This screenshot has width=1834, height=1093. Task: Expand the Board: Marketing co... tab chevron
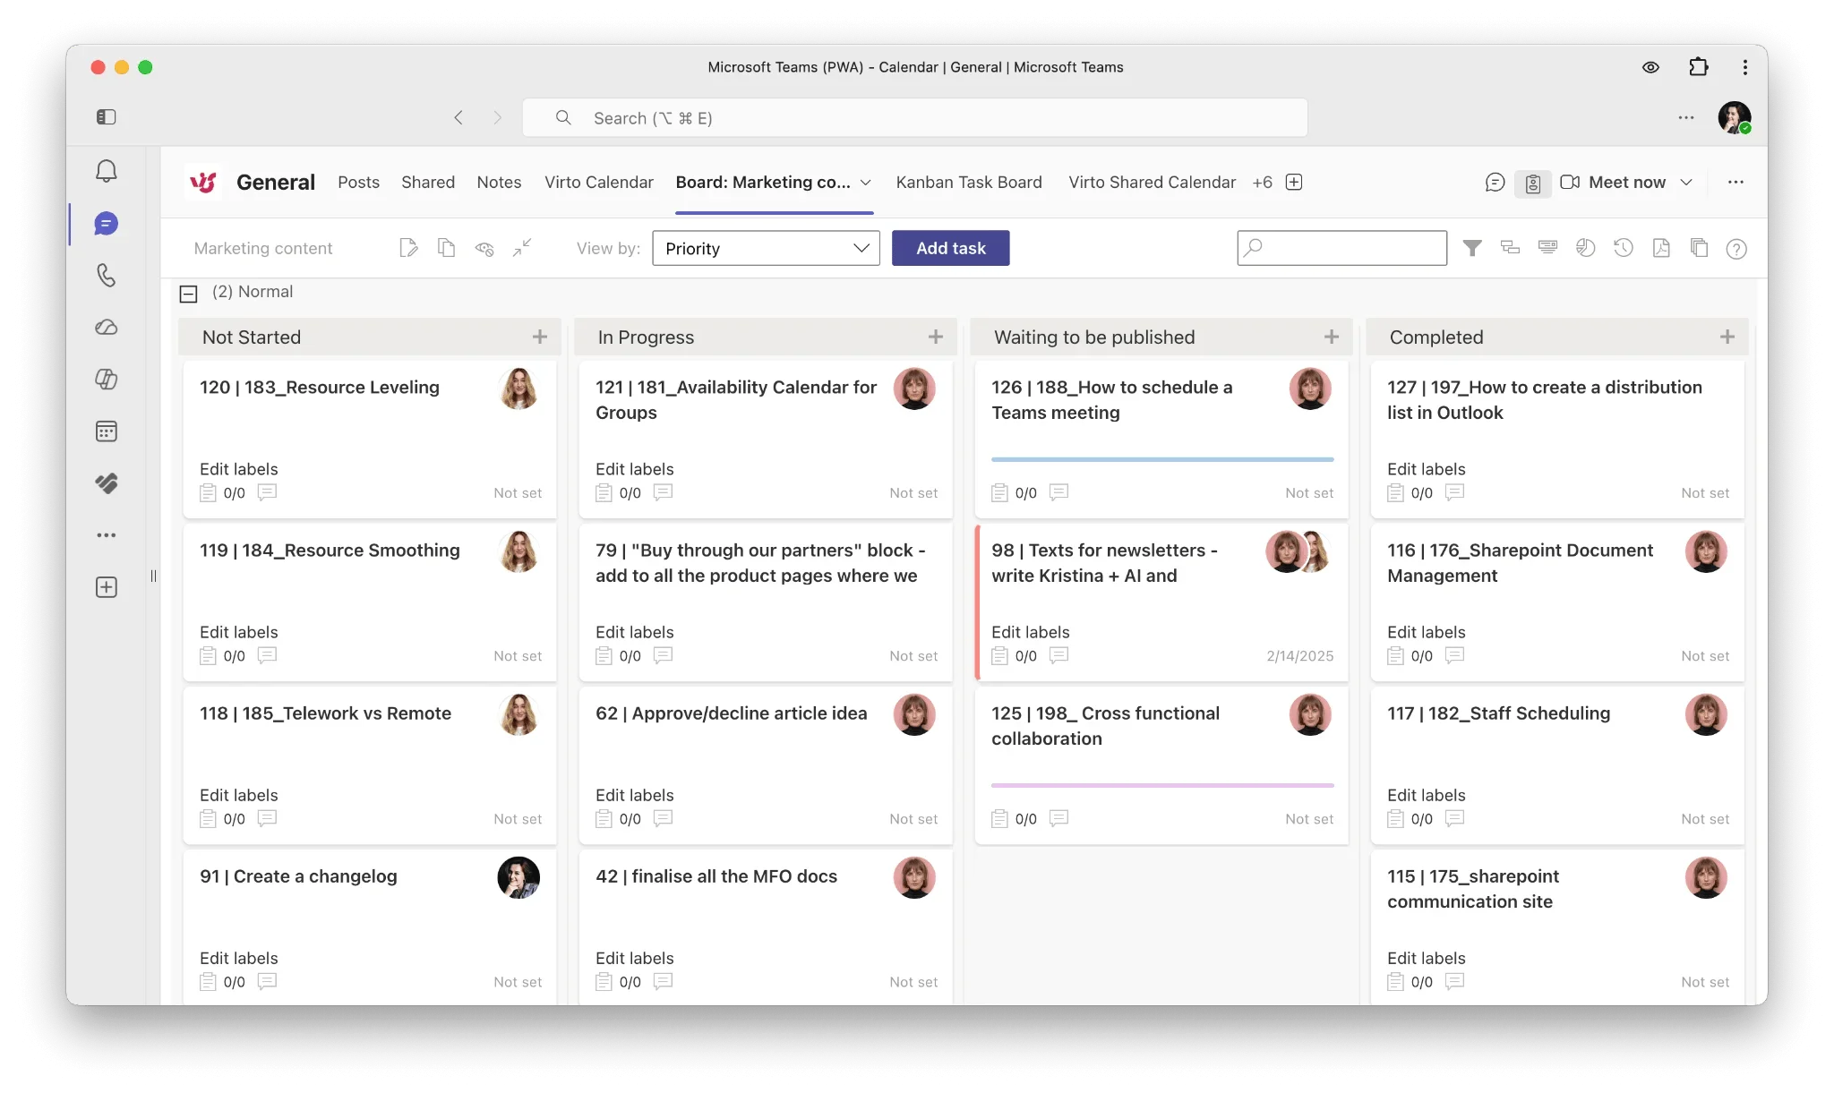point(865,183)
